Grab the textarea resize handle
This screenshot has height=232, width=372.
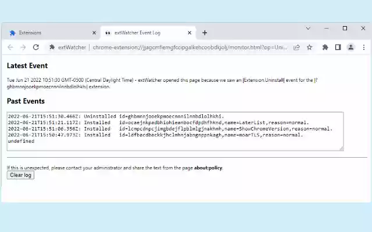pos(341,148)
